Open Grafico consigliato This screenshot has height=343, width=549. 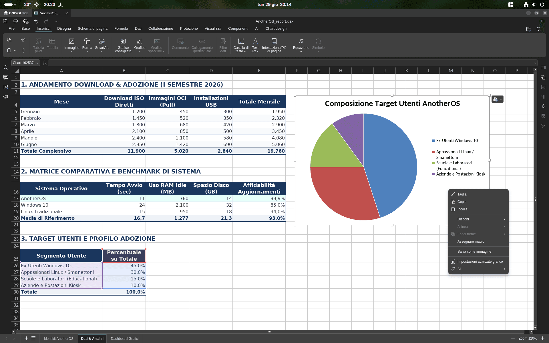pos(123,45)
